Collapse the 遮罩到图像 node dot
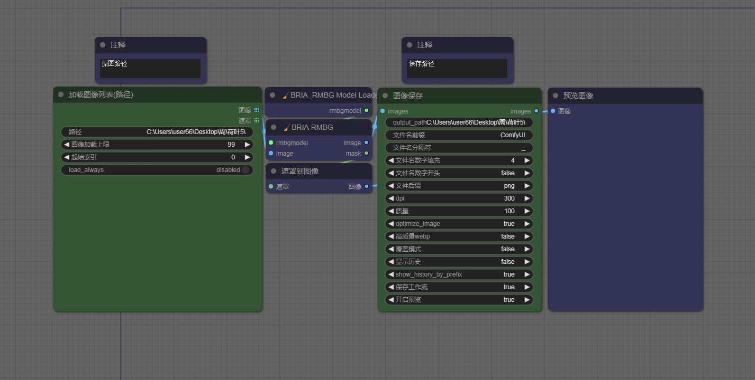Viewport: 755px width, 380px height. [274, 171]
